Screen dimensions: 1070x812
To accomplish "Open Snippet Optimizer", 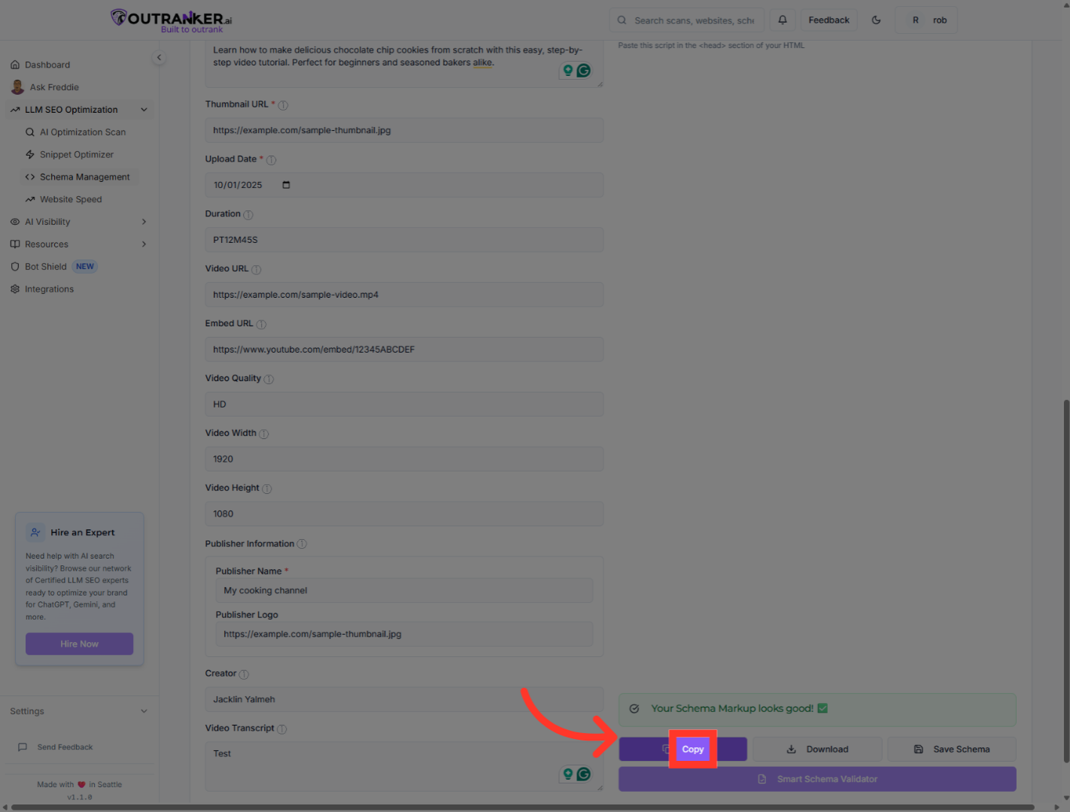I will click(77, 155).
